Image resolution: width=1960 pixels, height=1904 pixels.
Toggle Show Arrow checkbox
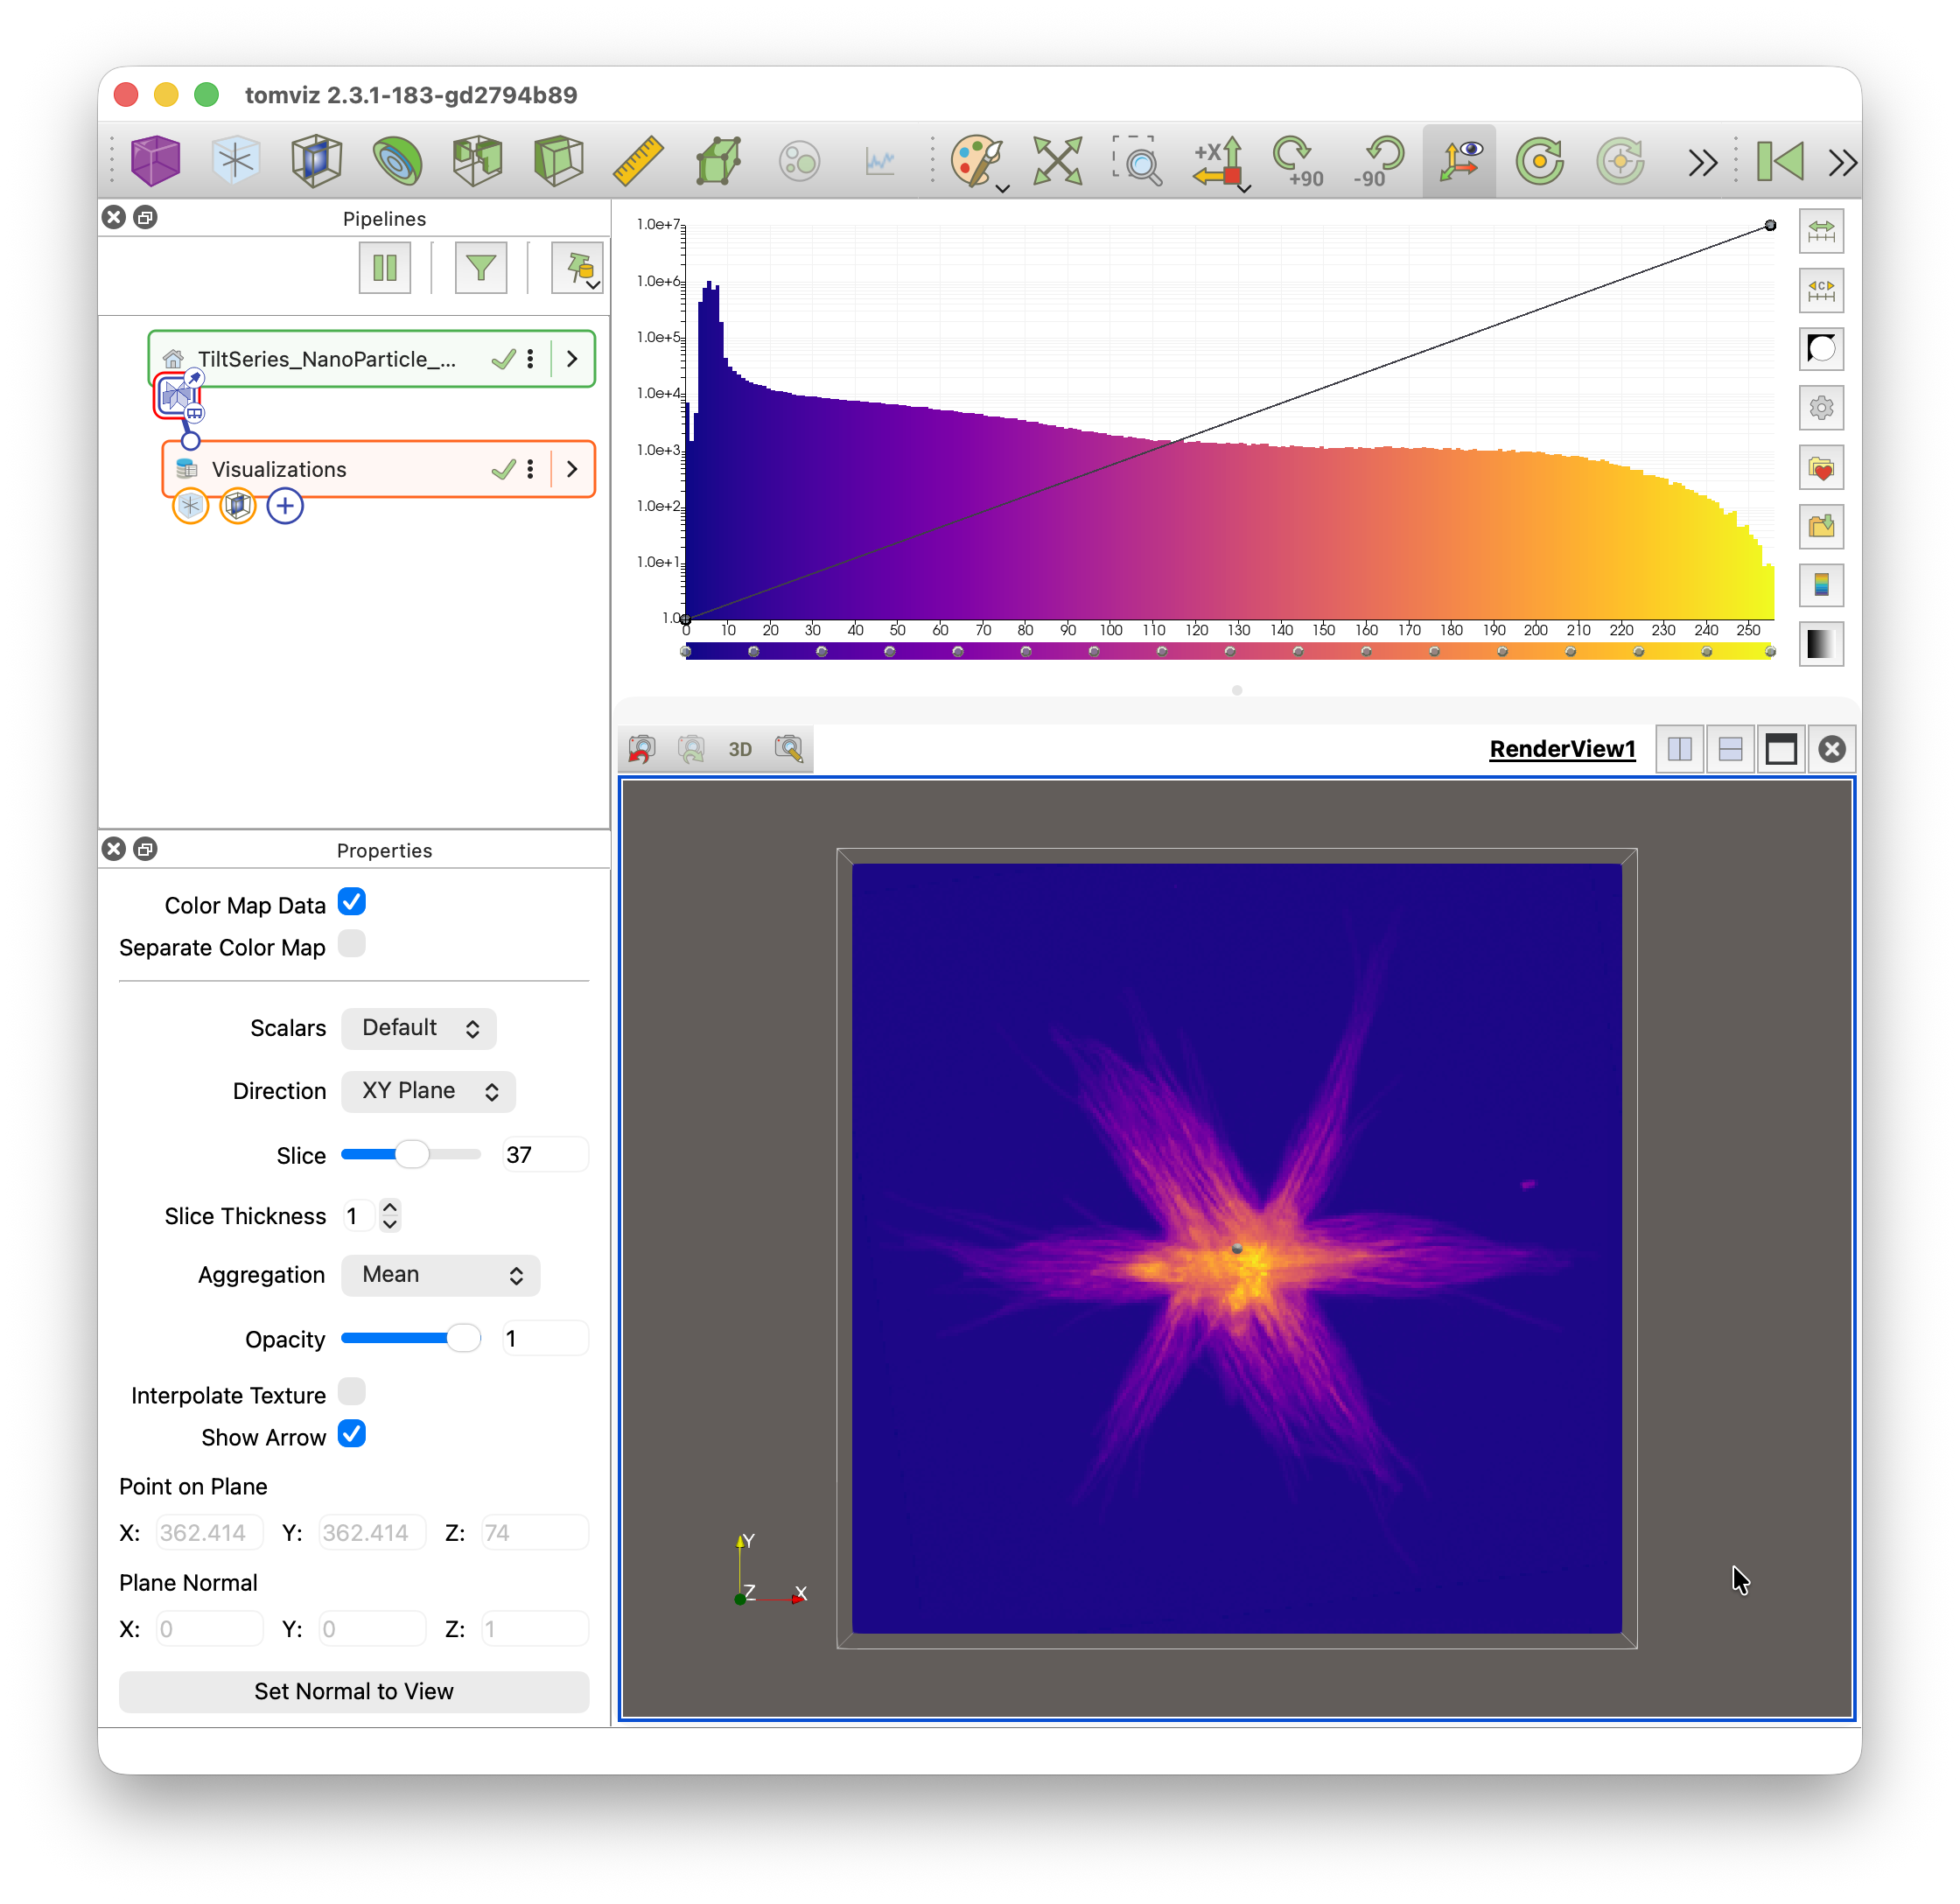351,1434
